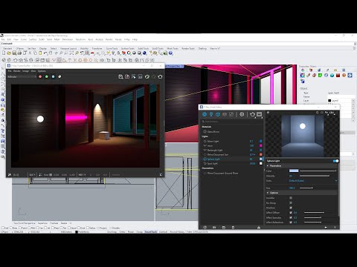Open channel dropdown in Frame Buffer
357x267 pixels.
pyautogui.click(x=22, y=76)
